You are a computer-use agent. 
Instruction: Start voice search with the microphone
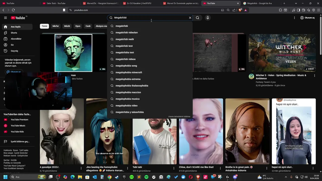click(x=208, y=18)
